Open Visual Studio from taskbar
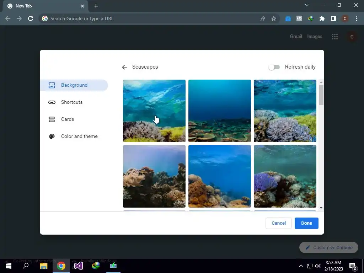Viewport: 364px width, 273px height. (x=79, y=266)
